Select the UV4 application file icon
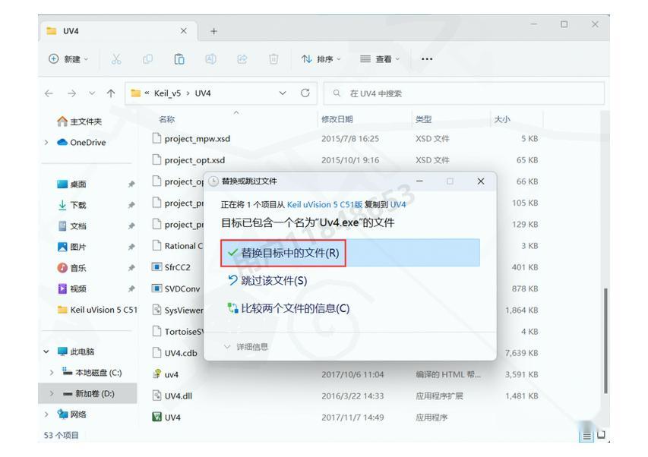648x457 pixels. (156, 417)
